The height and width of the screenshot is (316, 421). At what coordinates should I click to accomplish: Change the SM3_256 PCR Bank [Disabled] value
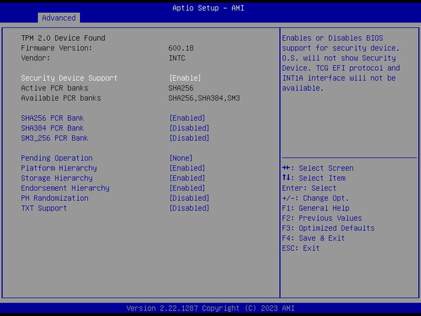click(x=189, y=138)
